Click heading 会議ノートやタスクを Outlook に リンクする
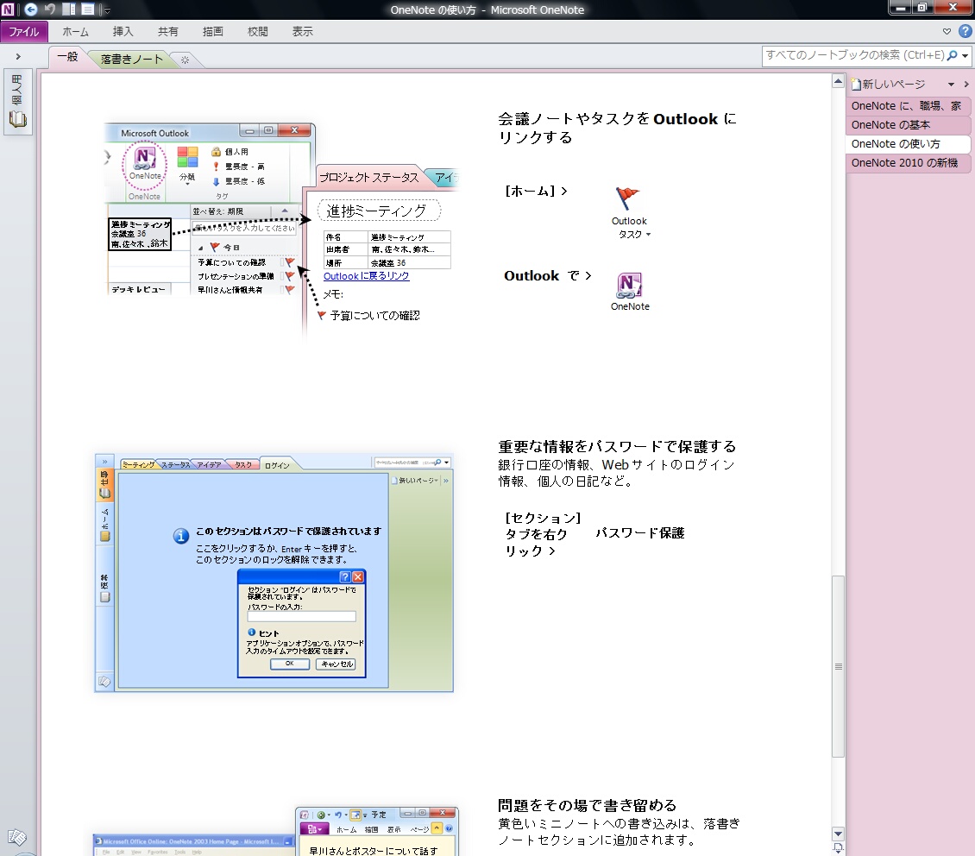Screen dimensions: 975x856 click(x=617, y=128)
